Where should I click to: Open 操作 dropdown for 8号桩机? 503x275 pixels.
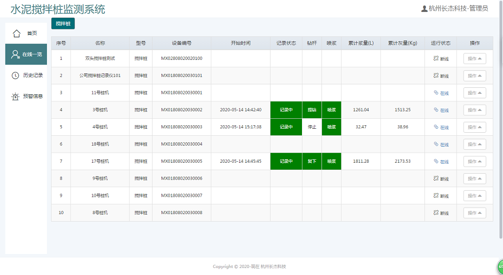click(x=474, y=213)
